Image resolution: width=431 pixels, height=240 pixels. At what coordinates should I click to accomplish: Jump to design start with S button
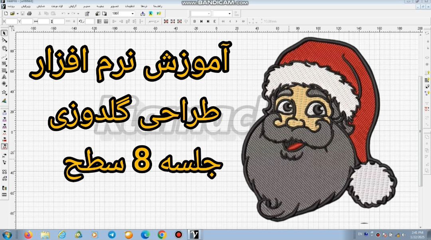pos(194,21)
